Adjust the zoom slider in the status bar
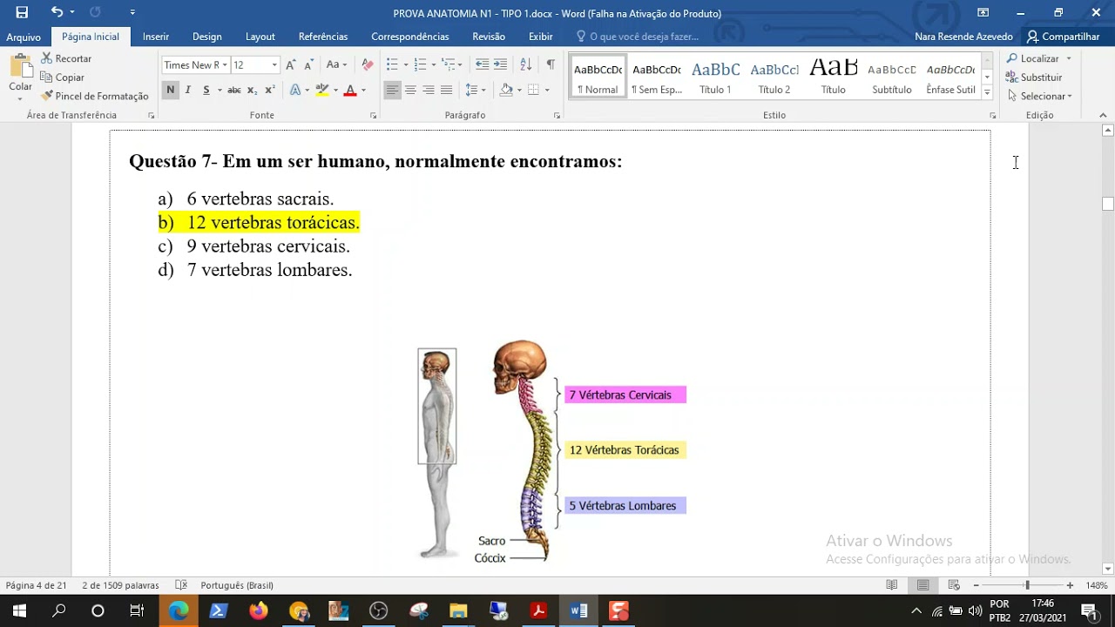Screen dimensions: 1115x627 [1027, 585]
